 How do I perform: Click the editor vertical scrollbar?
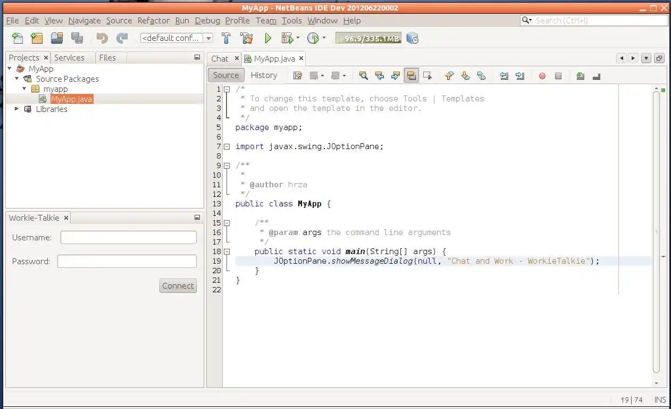tap(656, 232)
